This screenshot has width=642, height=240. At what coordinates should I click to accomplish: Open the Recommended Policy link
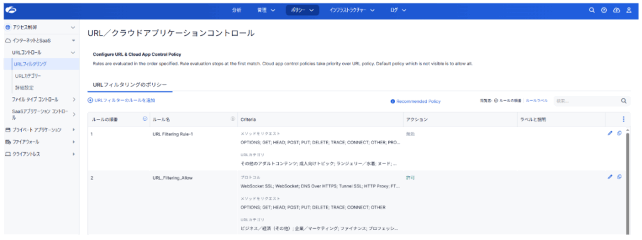[x=418, y=101]
